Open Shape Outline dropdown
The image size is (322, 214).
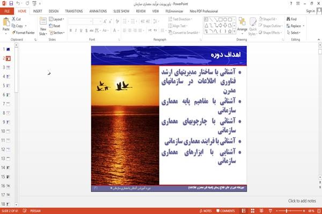click(270, 26)
